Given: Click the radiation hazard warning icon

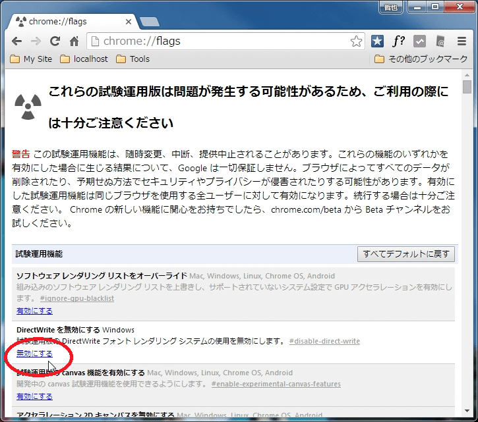Looking at the screenshot, I should pos(28,107).
